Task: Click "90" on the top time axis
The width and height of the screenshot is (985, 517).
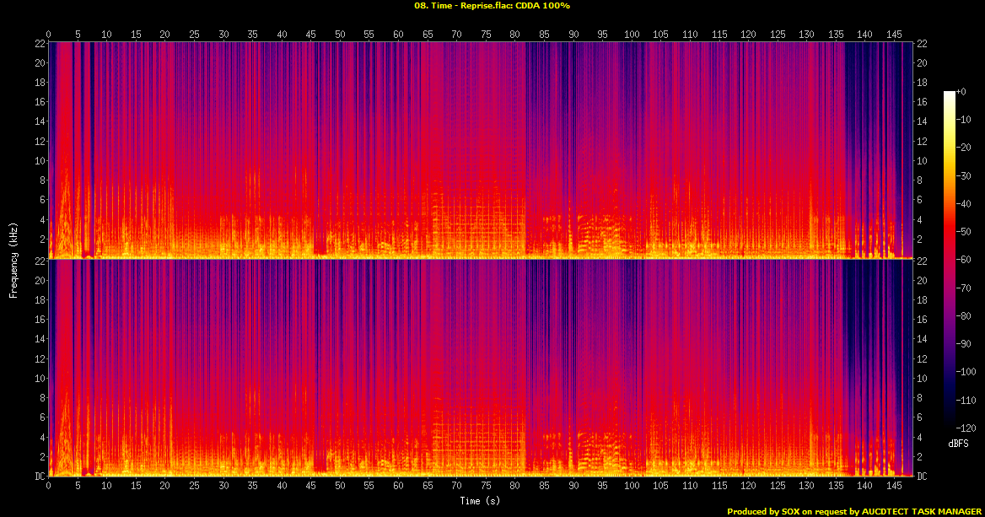Action: coord(573,35)
